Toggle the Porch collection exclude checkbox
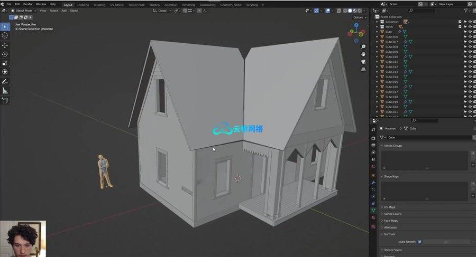The height and width of the screenshot is (257, 476). (460, 27)
